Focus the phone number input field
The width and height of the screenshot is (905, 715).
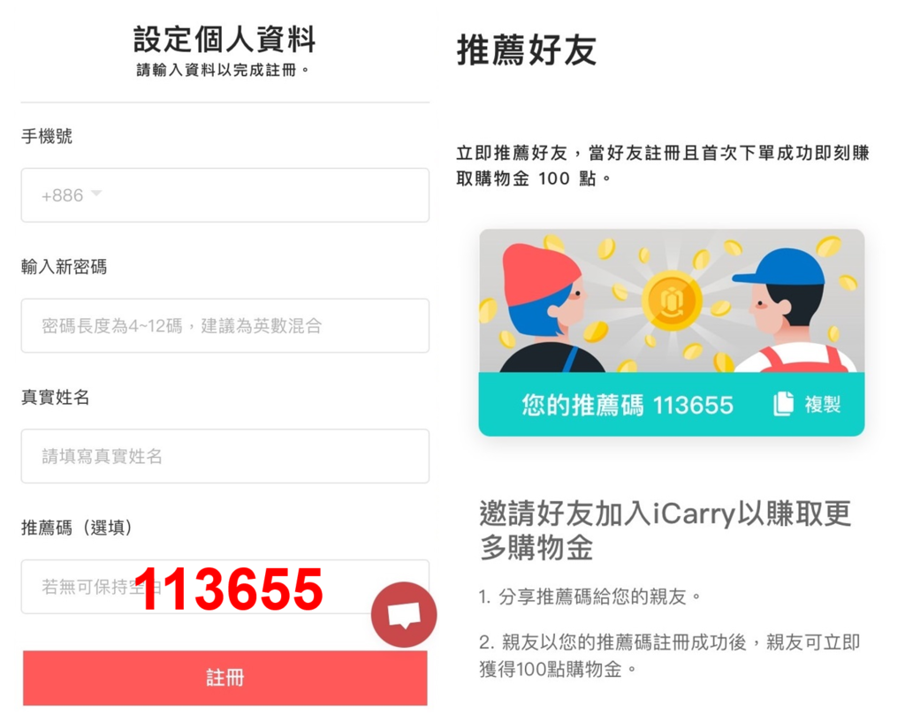(x=225, y=195)
